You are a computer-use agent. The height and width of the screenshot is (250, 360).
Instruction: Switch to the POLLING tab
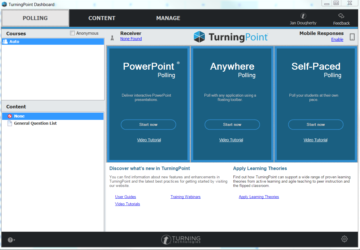click(x=35, y=18)
